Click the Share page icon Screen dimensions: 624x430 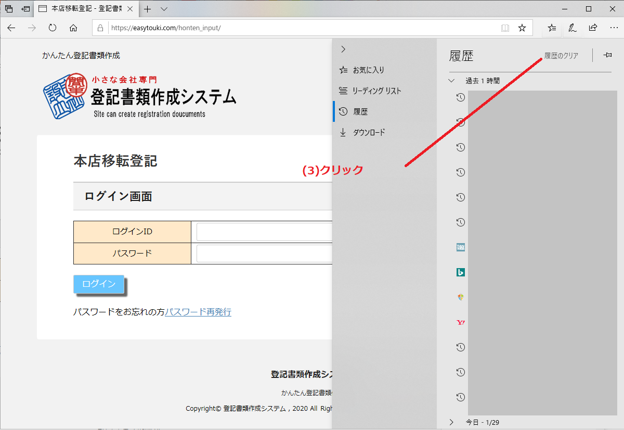click(x=593, y=28)
